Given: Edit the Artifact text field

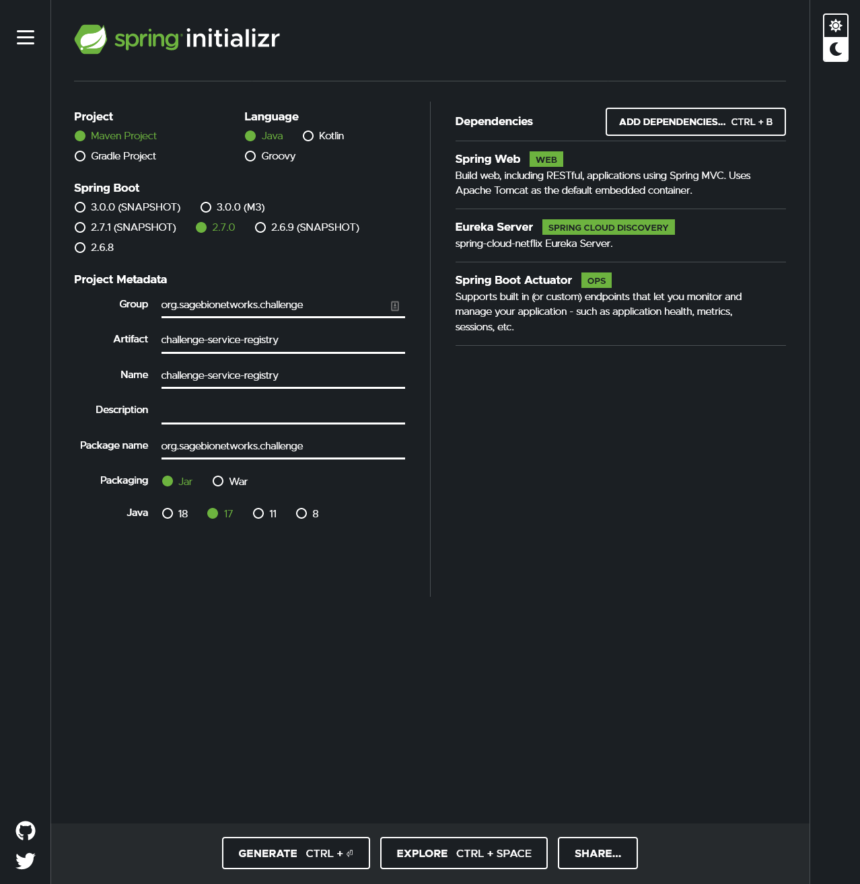Looking at the screenshot, I should (x=283, y=340).
